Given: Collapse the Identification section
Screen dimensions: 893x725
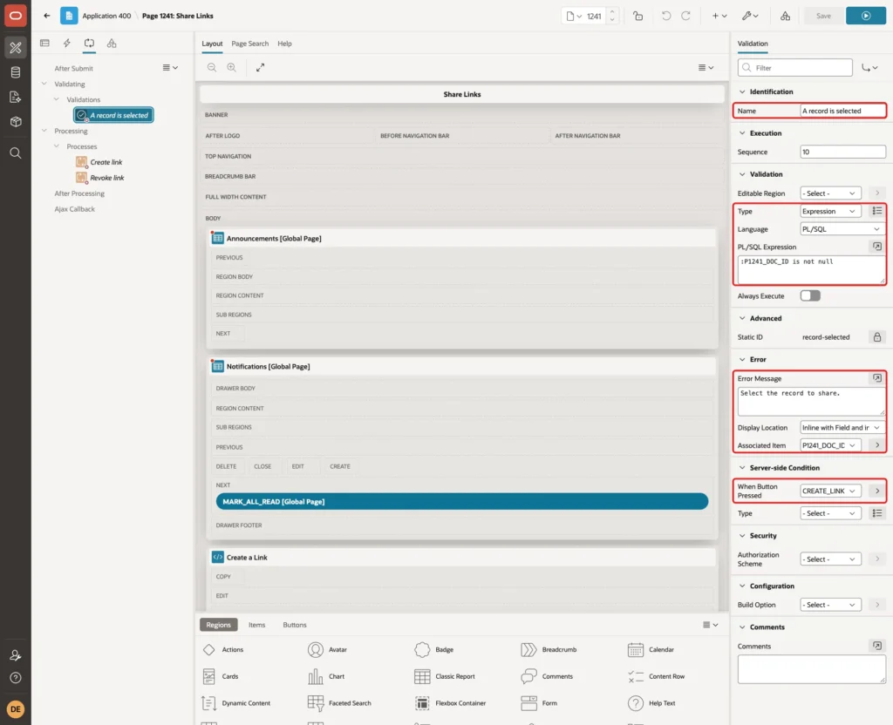Looking at the screenshot, I should 741,91.
